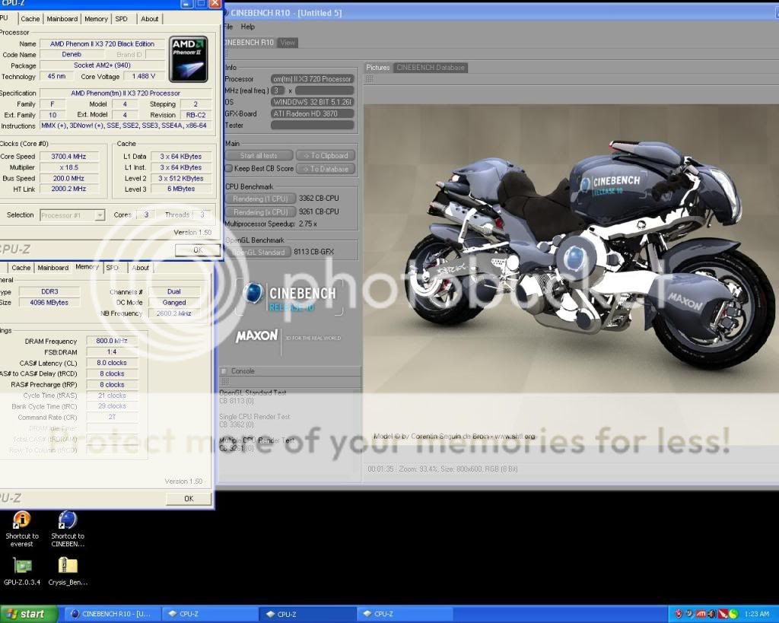This screenshot has height=623, width=779.
Task: Select the DRAM Frequency value 800.0 MHz
Action: click(112, 341)
